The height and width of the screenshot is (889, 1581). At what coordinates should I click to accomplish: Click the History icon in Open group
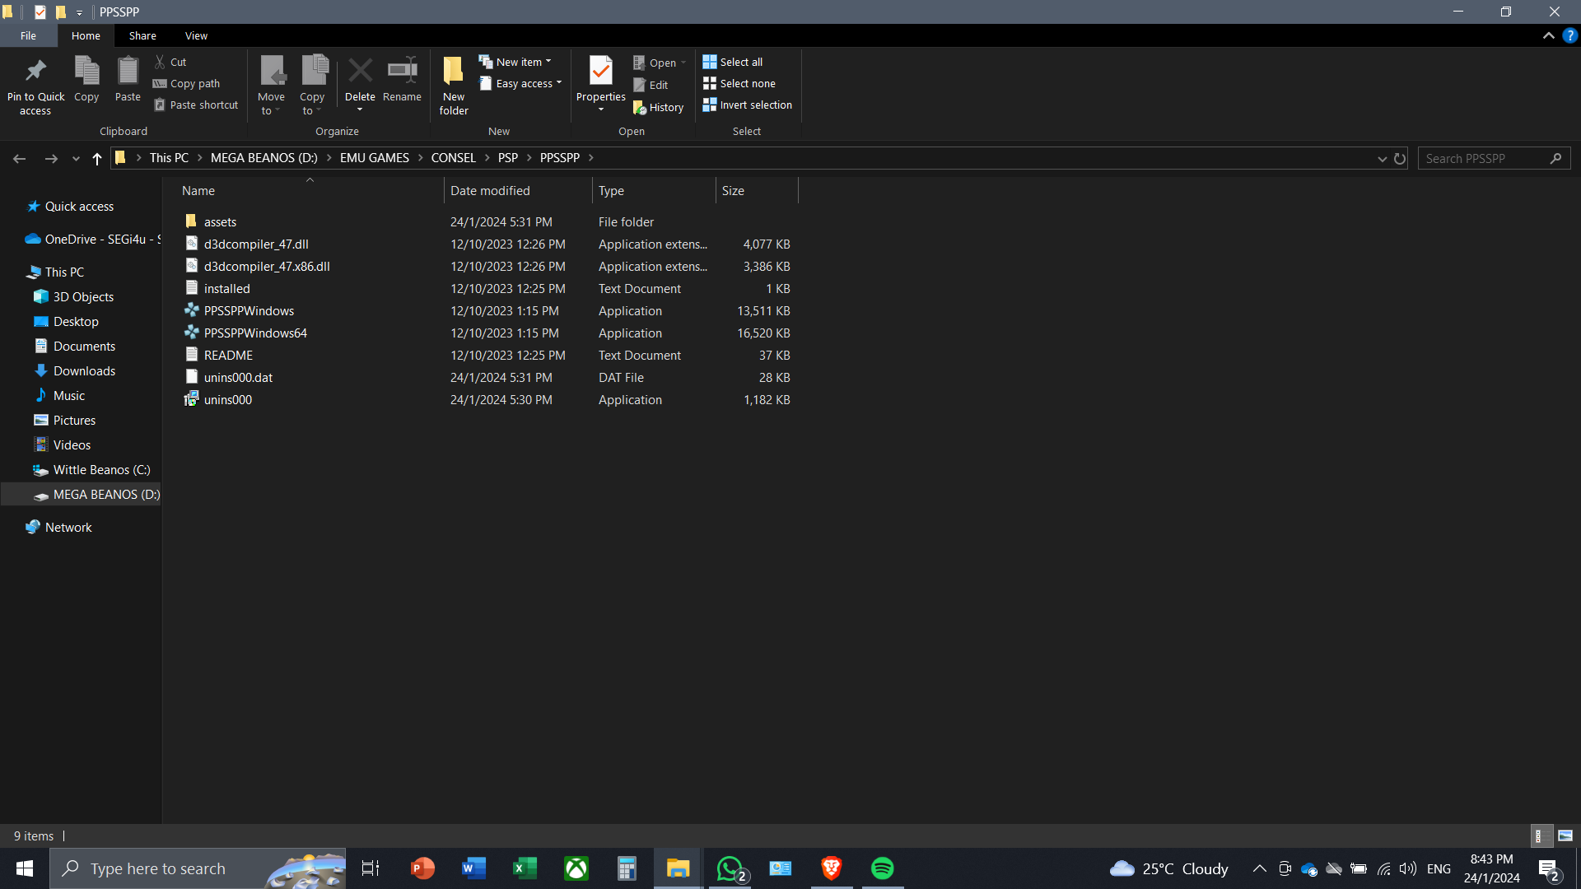click(658, 108)
